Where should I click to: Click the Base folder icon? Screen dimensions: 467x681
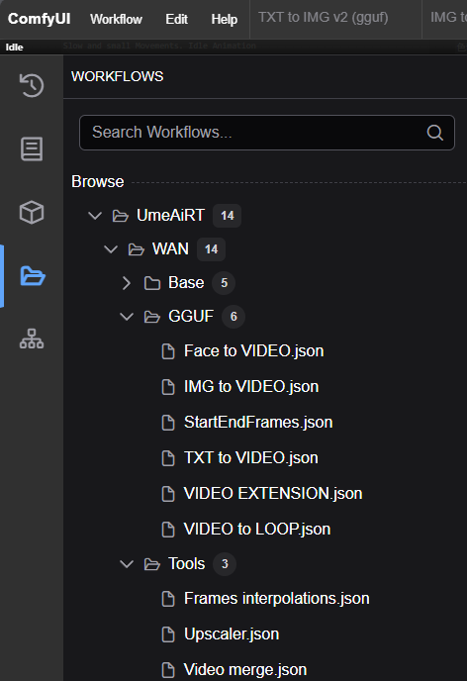pos(152,283)
